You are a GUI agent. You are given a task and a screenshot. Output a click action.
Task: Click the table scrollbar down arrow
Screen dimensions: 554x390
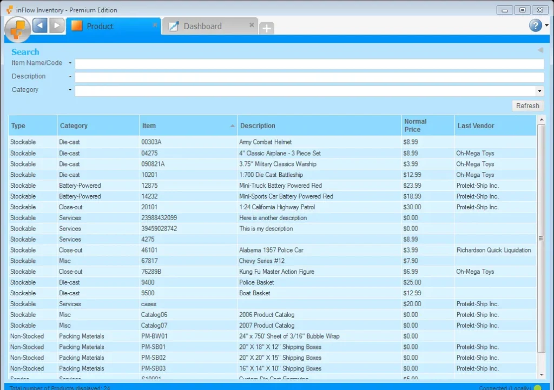pos(541,375)
